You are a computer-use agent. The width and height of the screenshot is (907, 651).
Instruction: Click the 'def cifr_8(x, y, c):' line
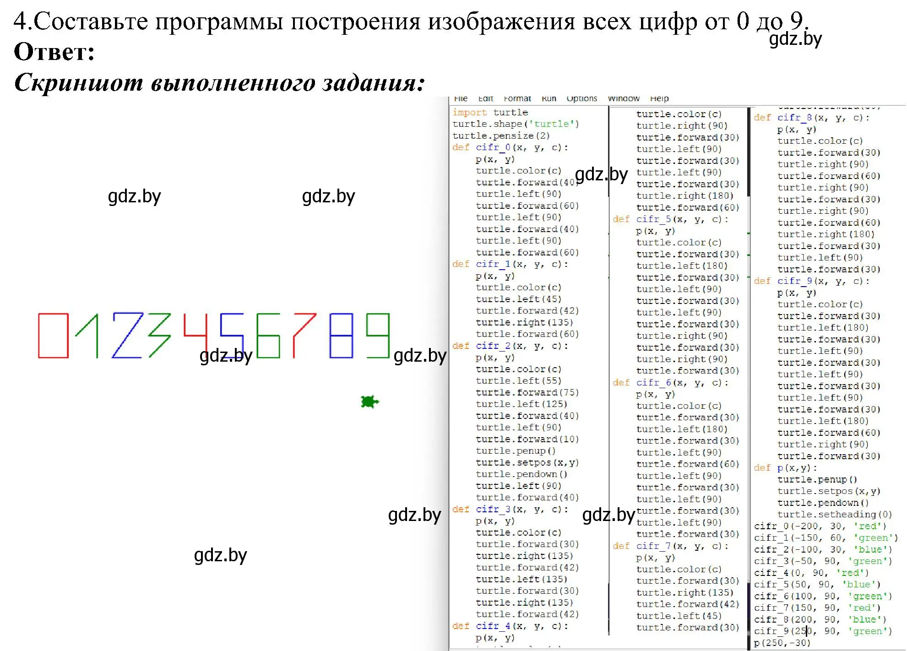click(812, 118)
